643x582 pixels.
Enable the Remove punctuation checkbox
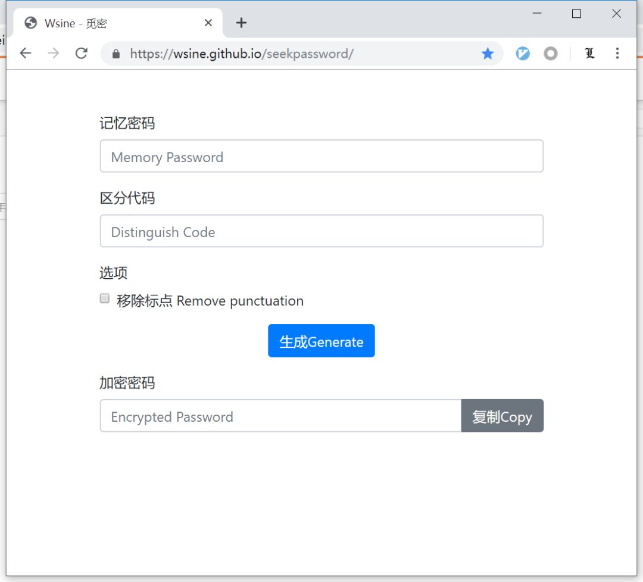[104, 298]
